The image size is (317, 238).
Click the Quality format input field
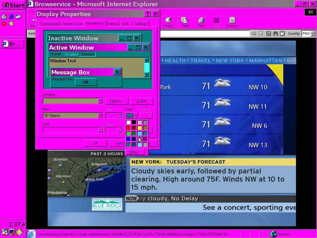[306, 33]
